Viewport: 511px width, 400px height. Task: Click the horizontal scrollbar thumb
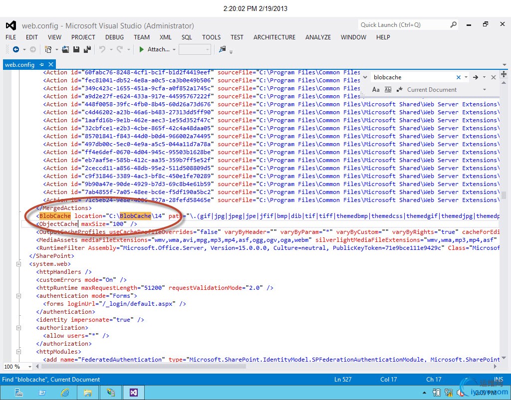[x=143, y=367]
